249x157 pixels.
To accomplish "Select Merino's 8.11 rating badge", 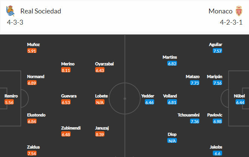I will click(66, 70).
